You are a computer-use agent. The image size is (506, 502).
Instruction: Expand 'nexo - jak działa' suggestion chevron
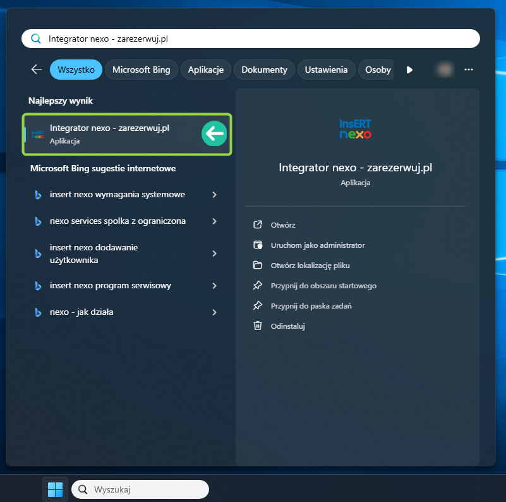pyautogui.click(x=215, y=312)
